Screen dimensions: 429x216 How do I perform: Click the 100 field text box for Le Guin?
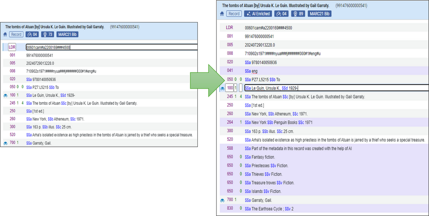[x=335, y=88]
